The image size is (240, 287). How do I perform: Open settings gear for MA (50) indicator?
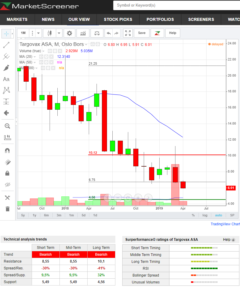46,62
